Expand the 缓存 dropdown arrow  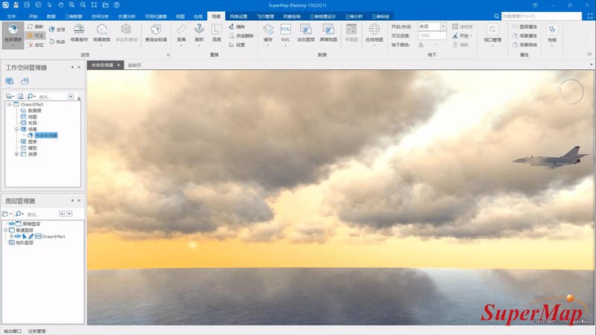tap(268, 45)
